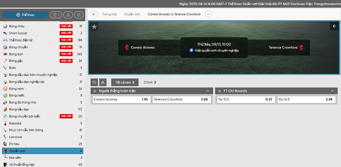The height and width of the screenshot is (167, 341).
Task: Open 'Kèo sớm' sub-item under Quyền anh
Action: 43,157
